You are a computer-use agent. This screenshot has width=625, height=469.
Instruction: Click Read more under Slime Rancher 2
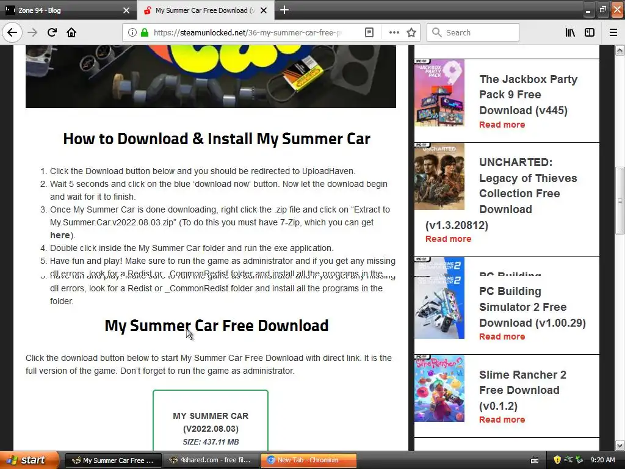click(x=502, y=420)
